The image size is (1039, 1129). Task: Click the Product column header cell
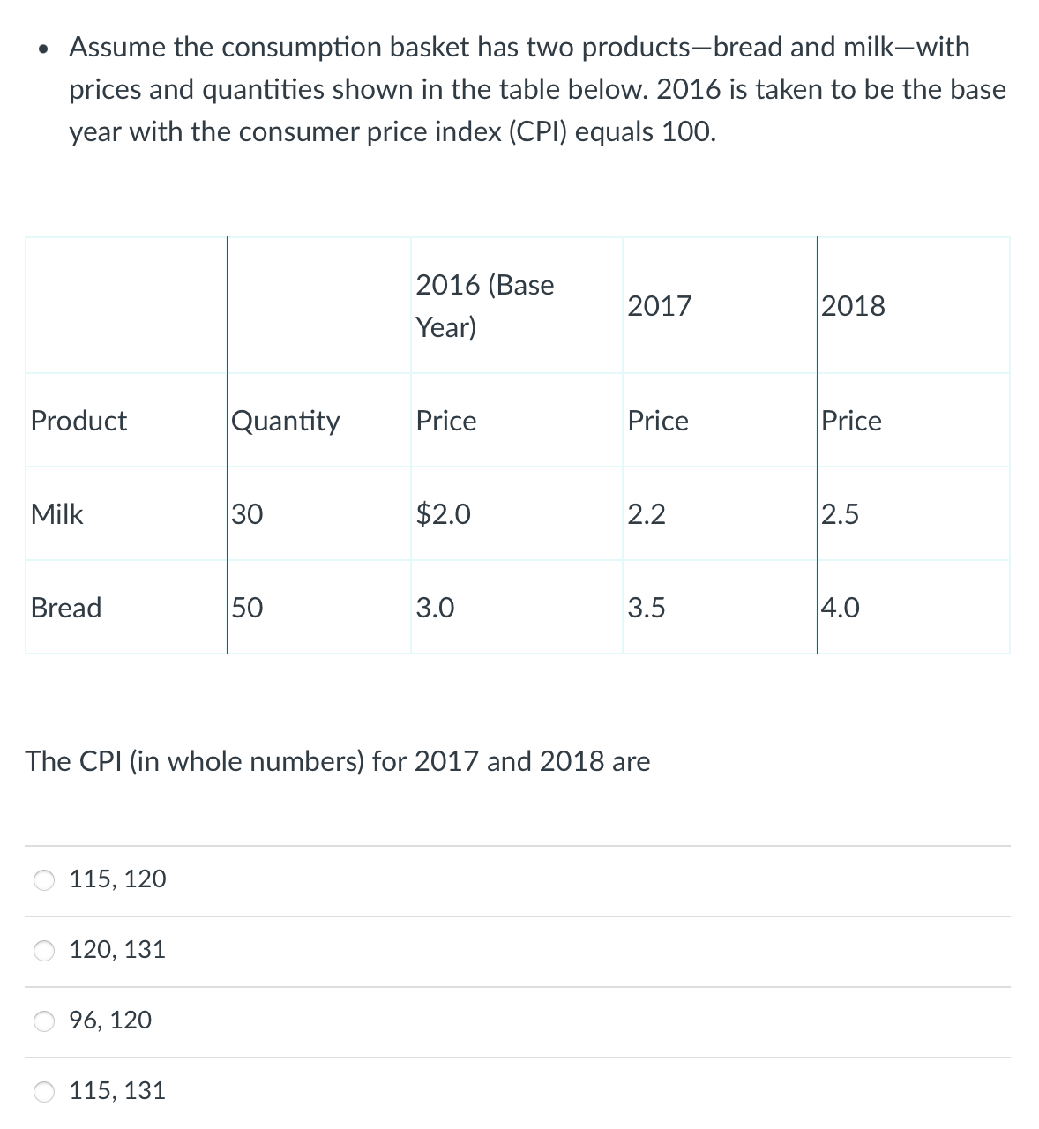pyautogui.click(x=79, y=421)
